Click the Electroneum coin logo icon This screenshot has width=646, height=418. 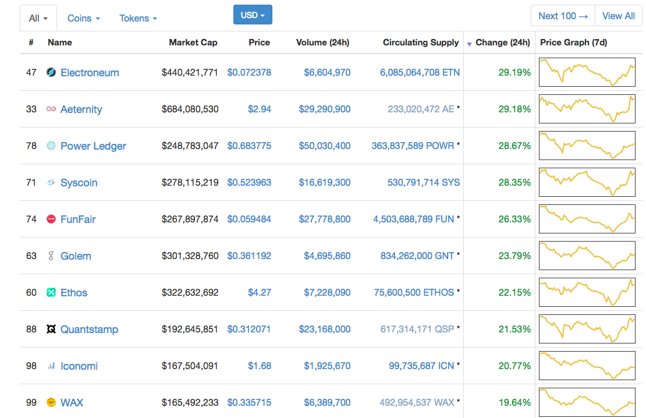click(51, 73)
